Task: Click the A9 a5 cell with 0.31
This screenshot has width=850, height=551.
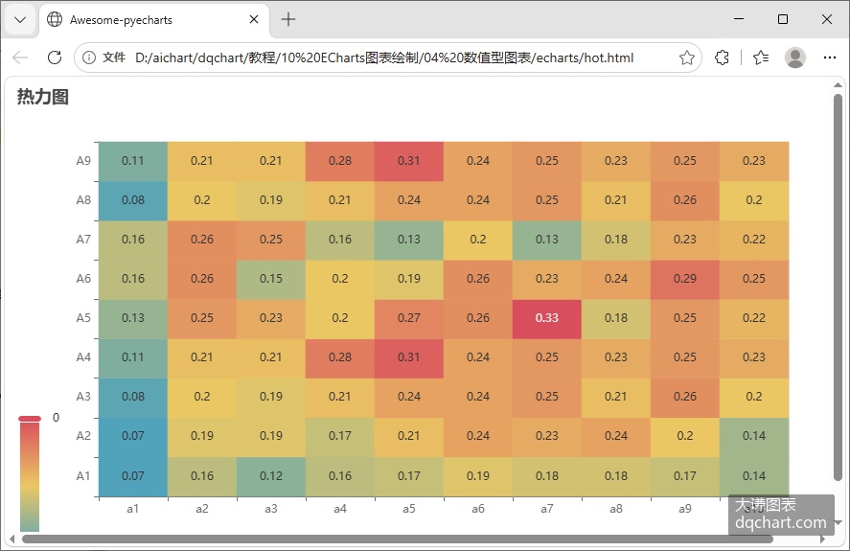Action: point(409,161)
